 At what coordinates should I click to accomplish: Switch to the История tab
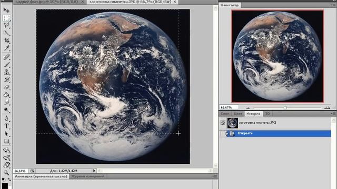pyautogui.click(x=253, y=113)
